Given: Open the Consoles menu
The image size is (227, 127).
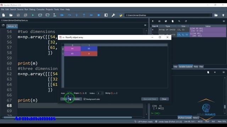Looking at the screenshot, I should click(40, 10).
